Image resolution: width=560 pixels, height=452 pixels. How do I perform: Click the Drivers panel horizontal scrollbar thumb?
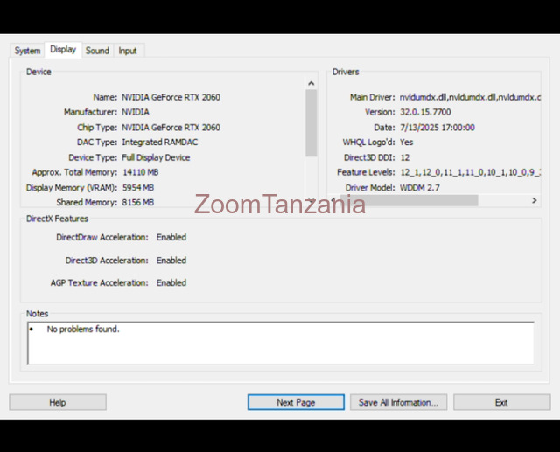tap(409, 200)
